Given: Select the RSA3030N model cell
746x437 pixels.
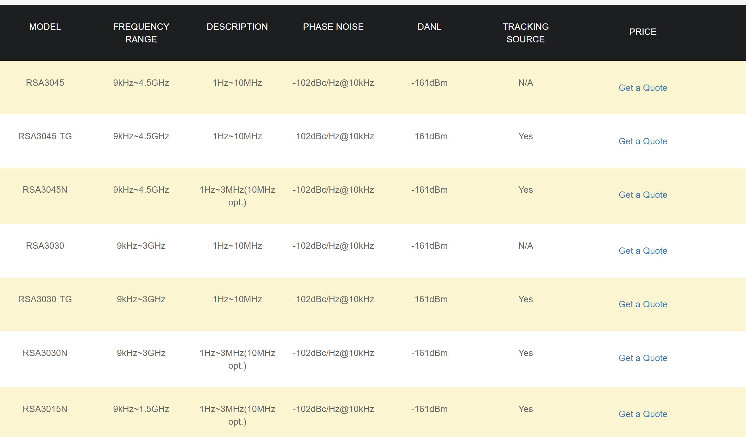Looking at the screenshot, I should (45, 353).
